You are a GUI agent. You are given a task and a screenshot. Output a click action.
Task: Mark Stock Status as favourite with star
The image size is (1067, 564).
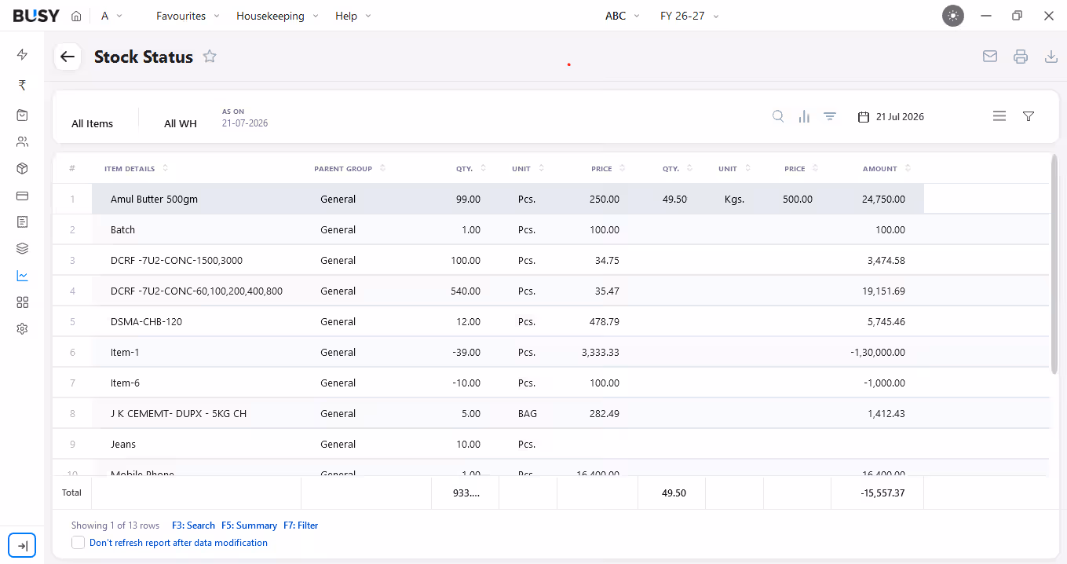210,57
